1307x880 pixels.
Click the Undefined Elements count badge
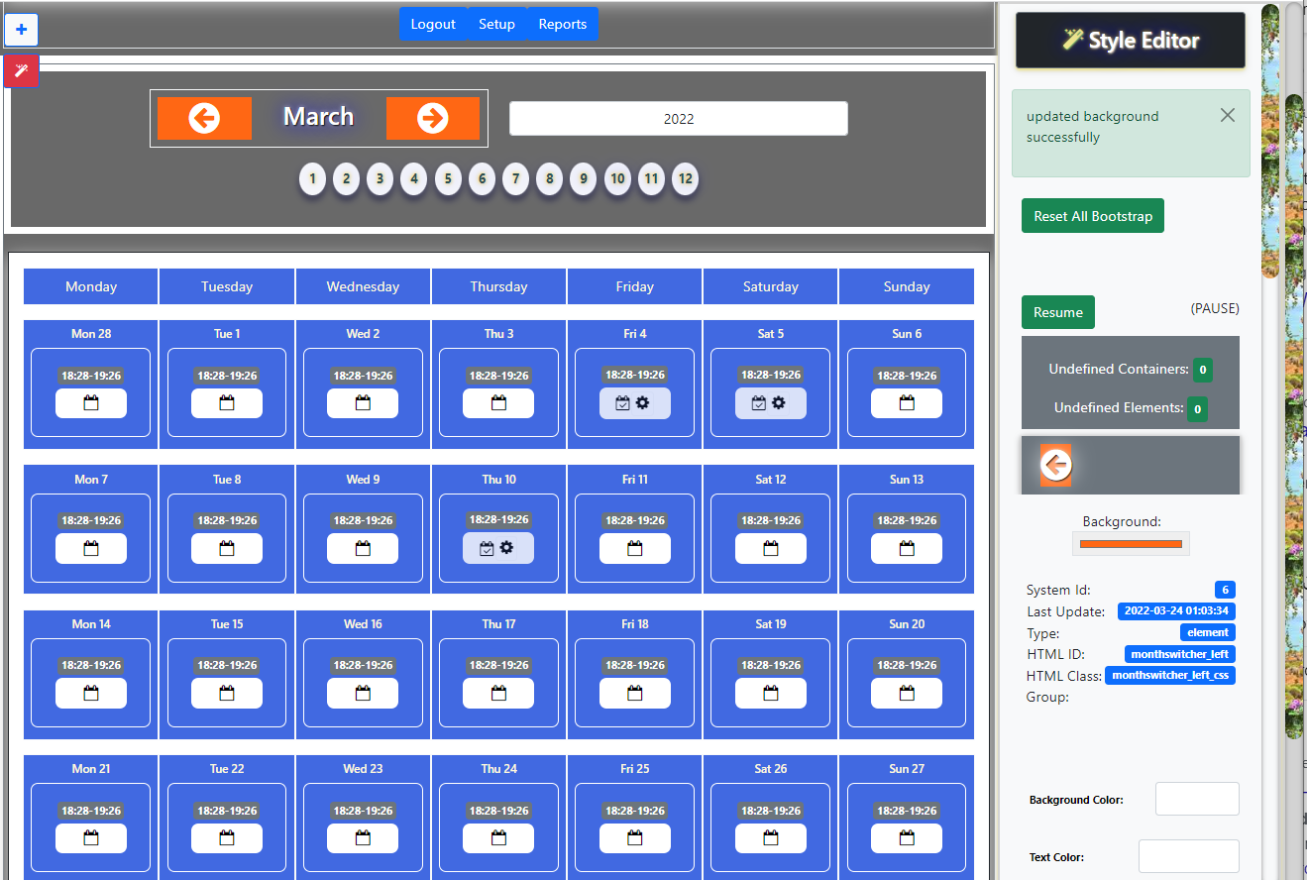(1197, 408)
